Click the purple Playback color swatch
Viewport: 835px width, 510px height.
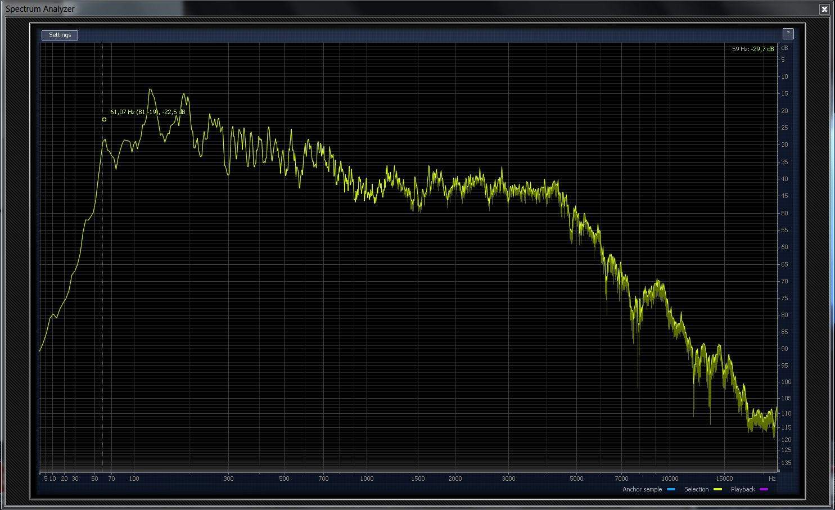coord(764,489)
